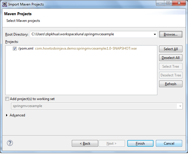
Task: Cancel the import dialog
Action: [x=169, y=143]
